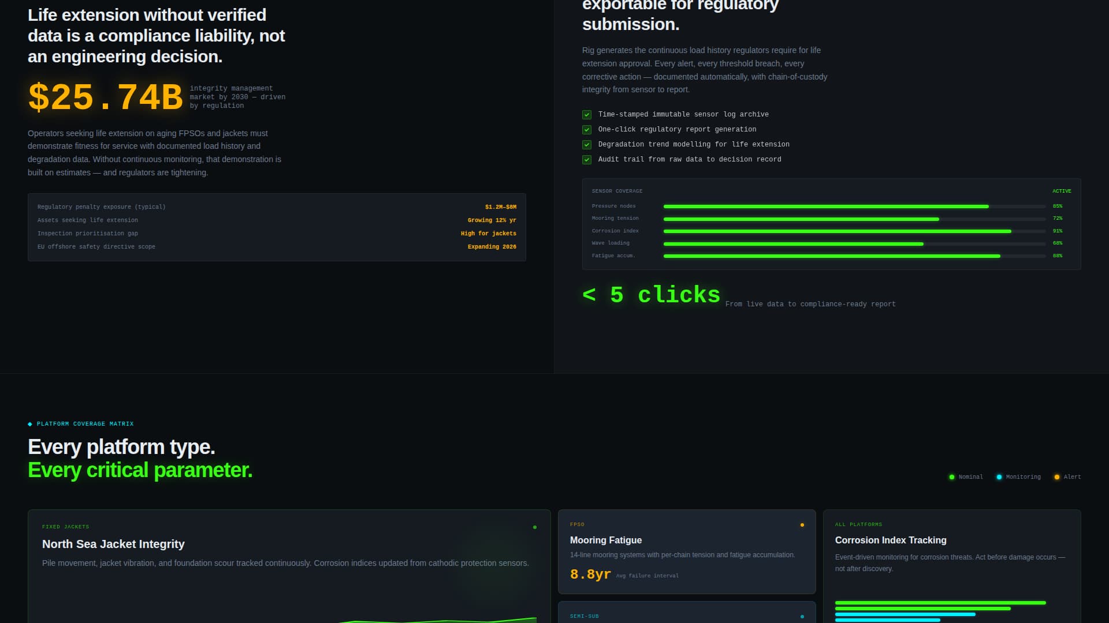The image size is (1109, 623).
Task: Click the Corrosion index coverage bar
Action: [855, 231]
